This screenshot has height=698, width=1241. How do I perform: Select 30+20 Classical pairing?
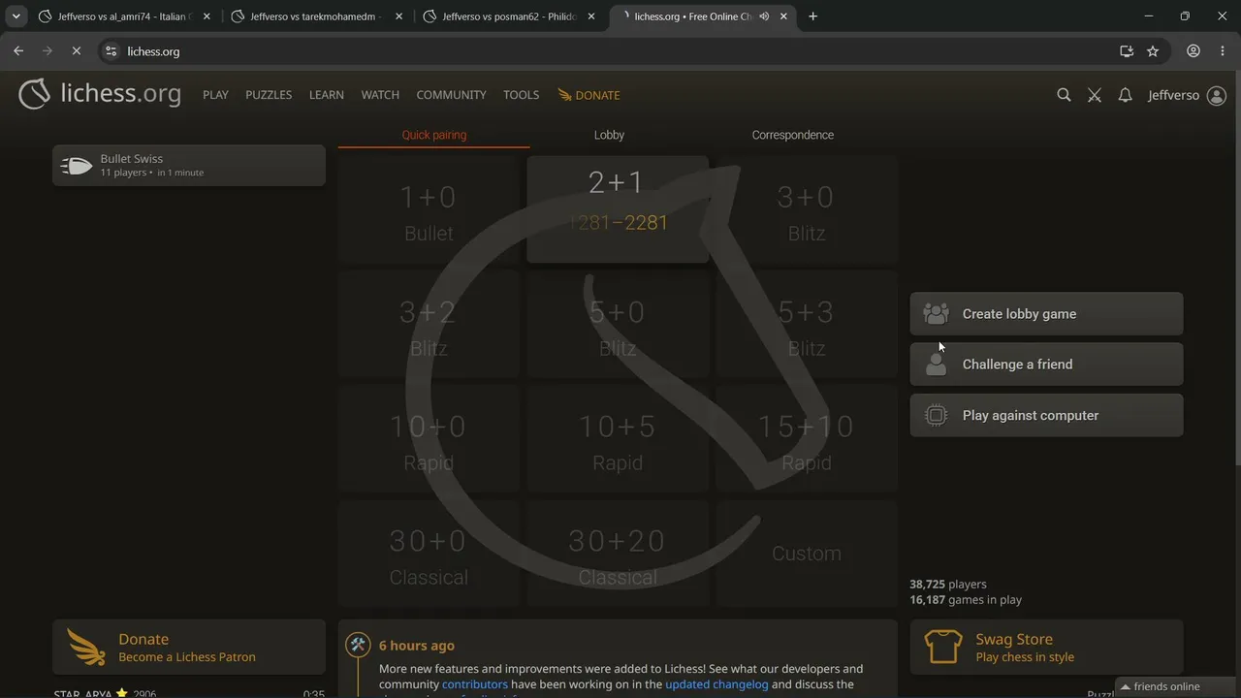click(618, 553)
